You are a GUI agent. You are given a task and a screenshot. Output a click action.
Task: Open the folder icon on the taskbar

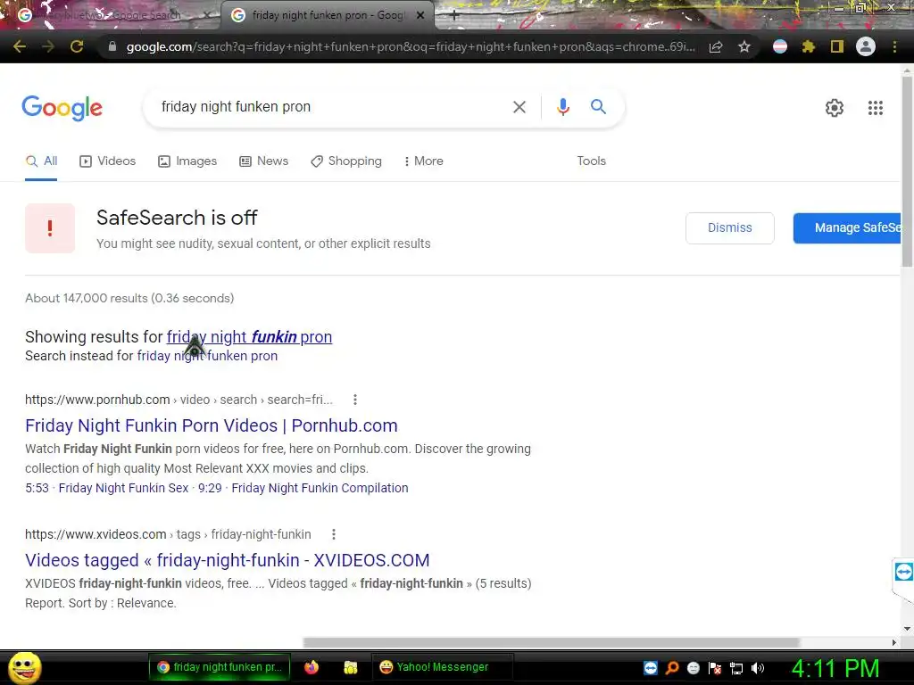[x=350, y=667]
